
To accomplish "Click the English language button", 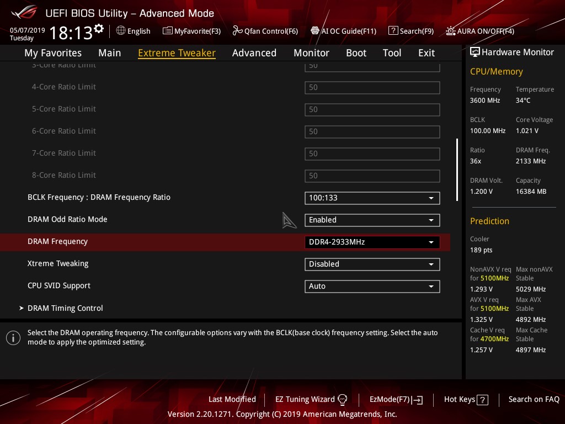I will (134, 31).
